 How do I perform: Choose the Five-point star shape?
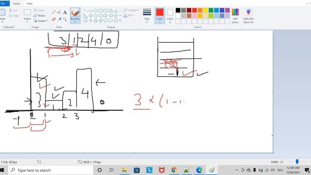coord(96,20)
